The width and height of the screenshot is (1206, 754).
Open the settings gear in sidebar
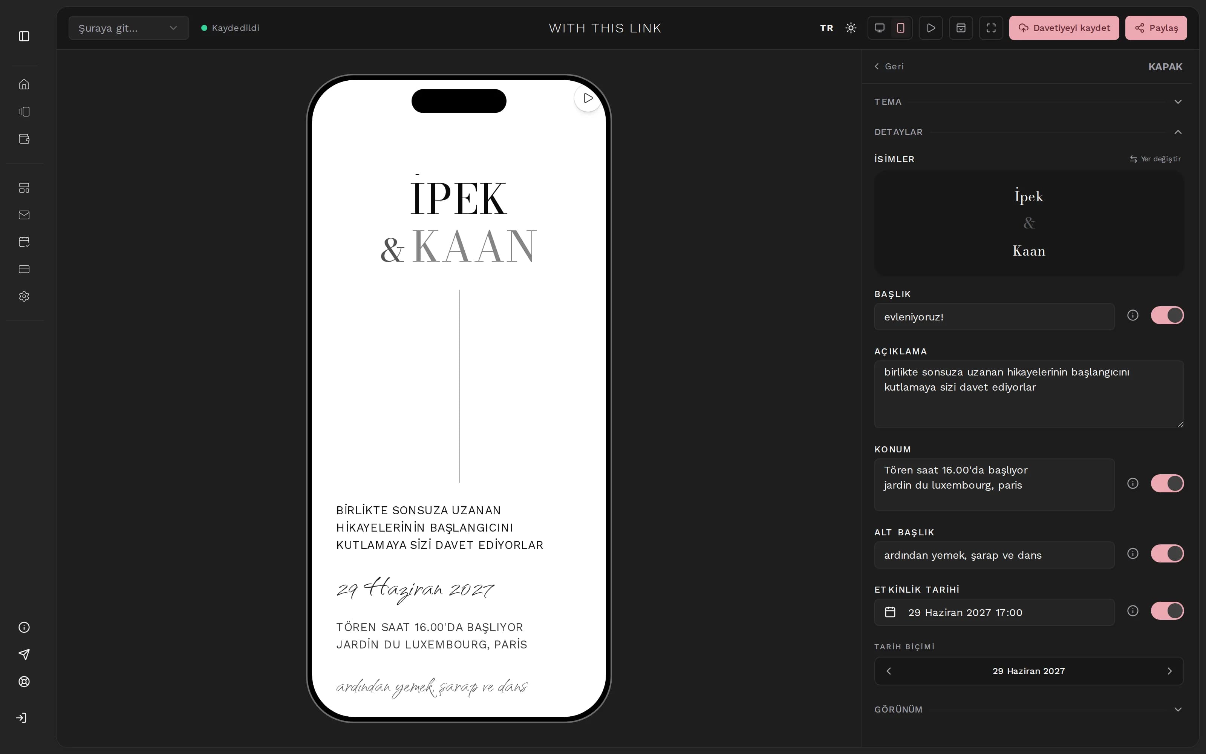pyautogui.click(x=24, y=296)
